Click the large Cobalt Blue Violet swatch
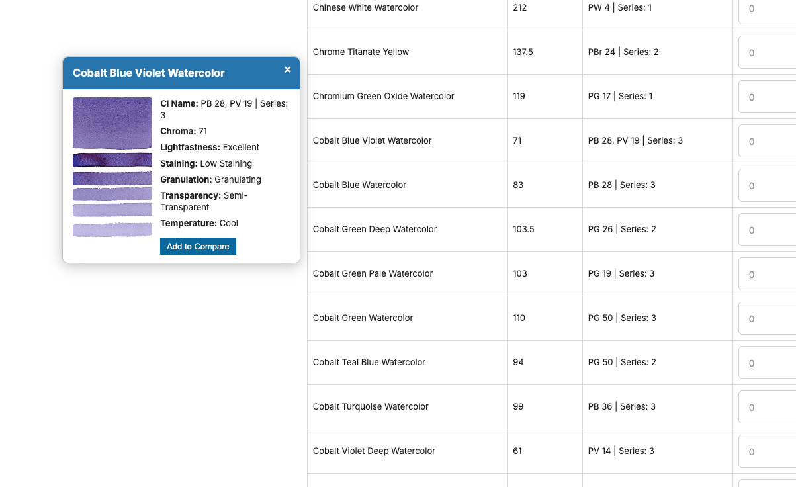Image resolution: width=796 pixels, height=487 pixels. (x=112, y=123)
